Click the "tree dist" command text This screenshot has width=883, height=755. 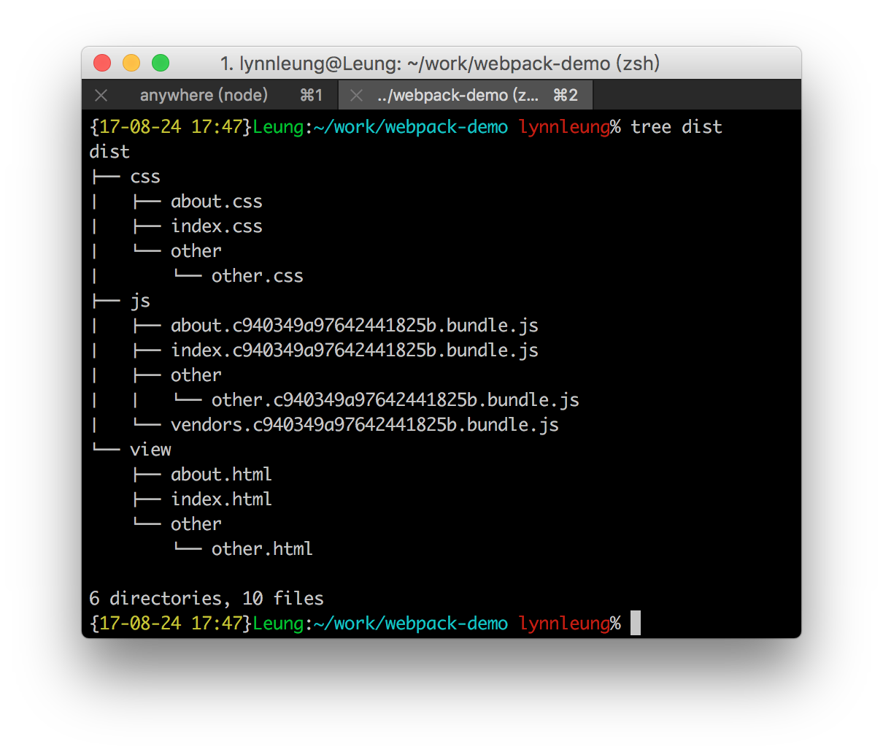tap(676, 127)
